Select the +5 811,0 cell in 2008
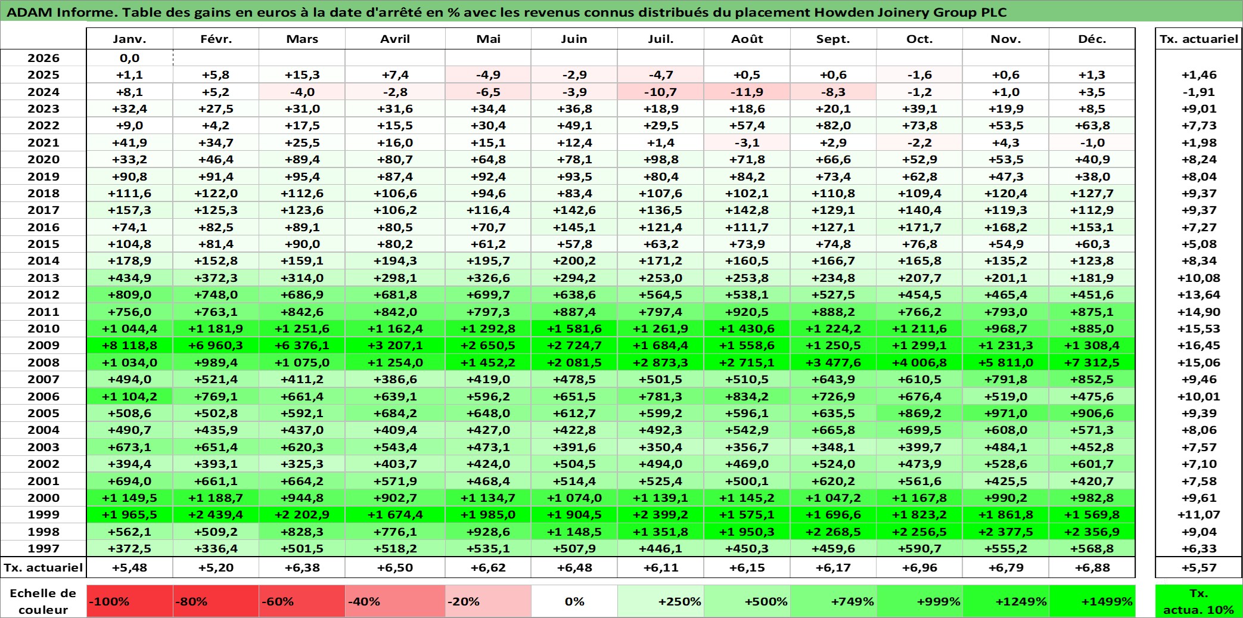Image resolution: width=1243 pixels, height=618 pixels. pos(1006,362)
